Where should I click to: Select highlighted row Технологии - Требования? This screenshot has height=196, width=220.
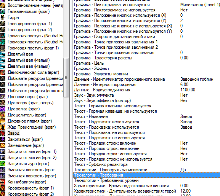[147, 175]
